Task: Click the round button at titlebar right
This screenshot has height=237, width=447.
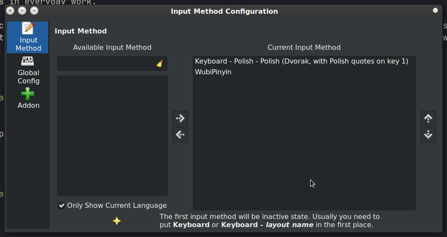Action: (435, 10)
